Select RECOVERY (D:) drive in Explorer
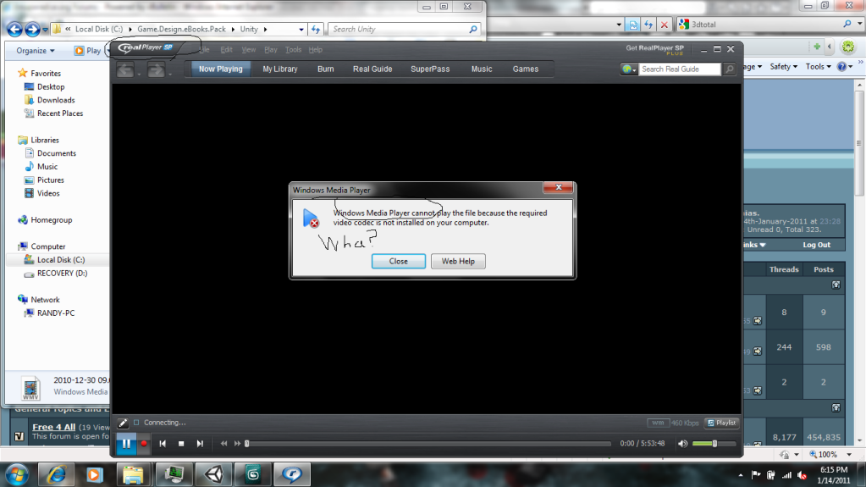Viewport: 866px width, 487px height. [x=62, y=273]
